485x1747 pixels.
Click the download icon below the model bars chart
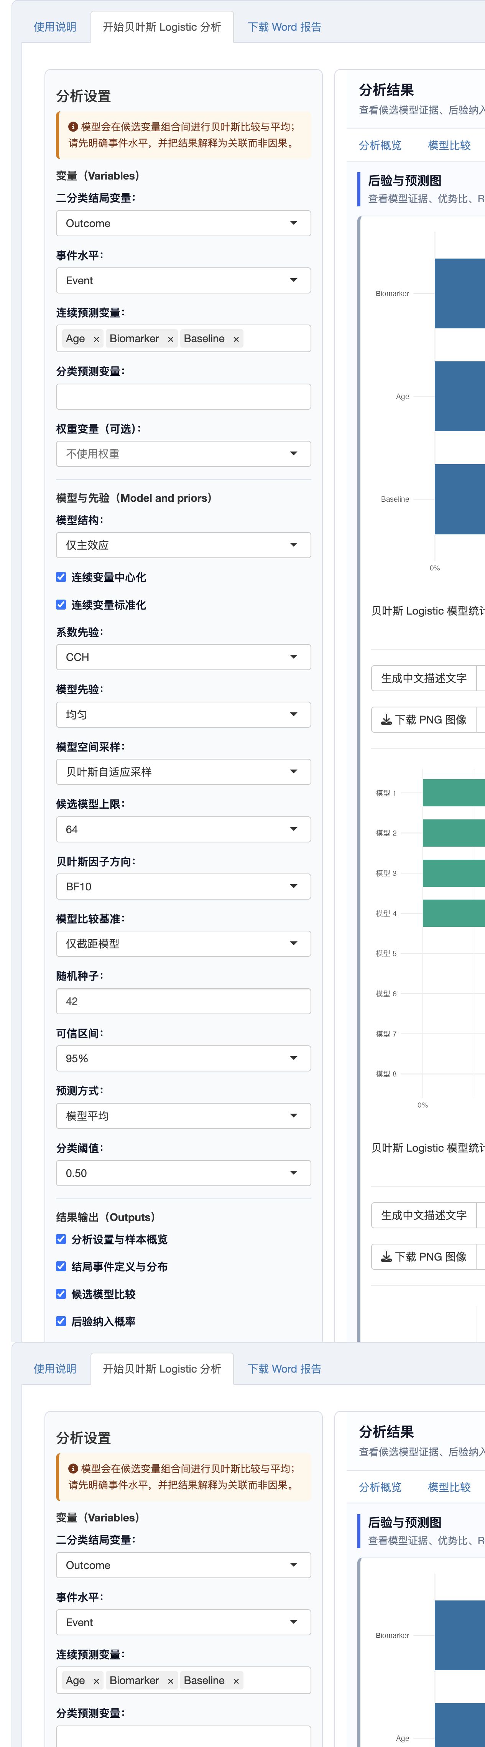point(386,1257)
